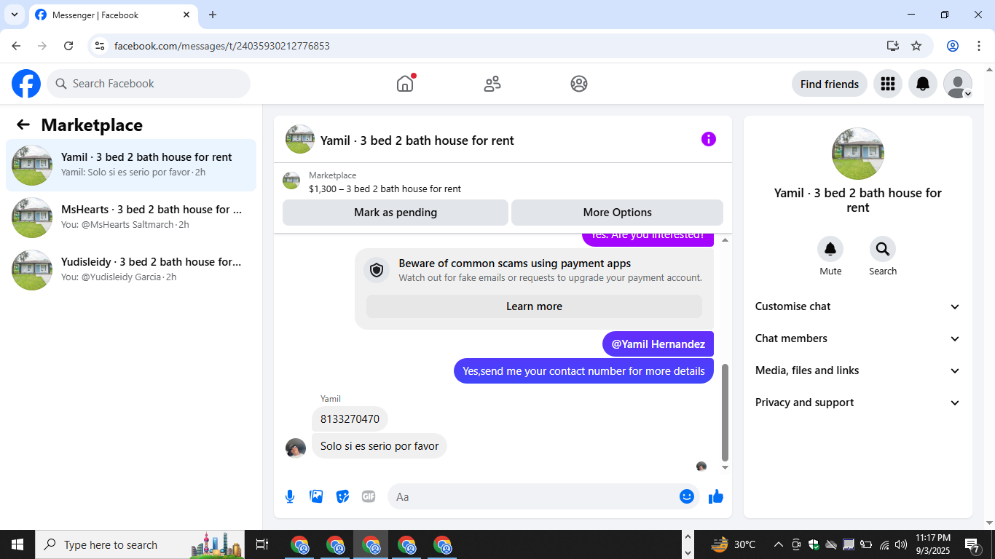Image resolution: width=995 pixels, height=559 pixels.
Task: Install app icon in address bar
Action: (893, 46)
